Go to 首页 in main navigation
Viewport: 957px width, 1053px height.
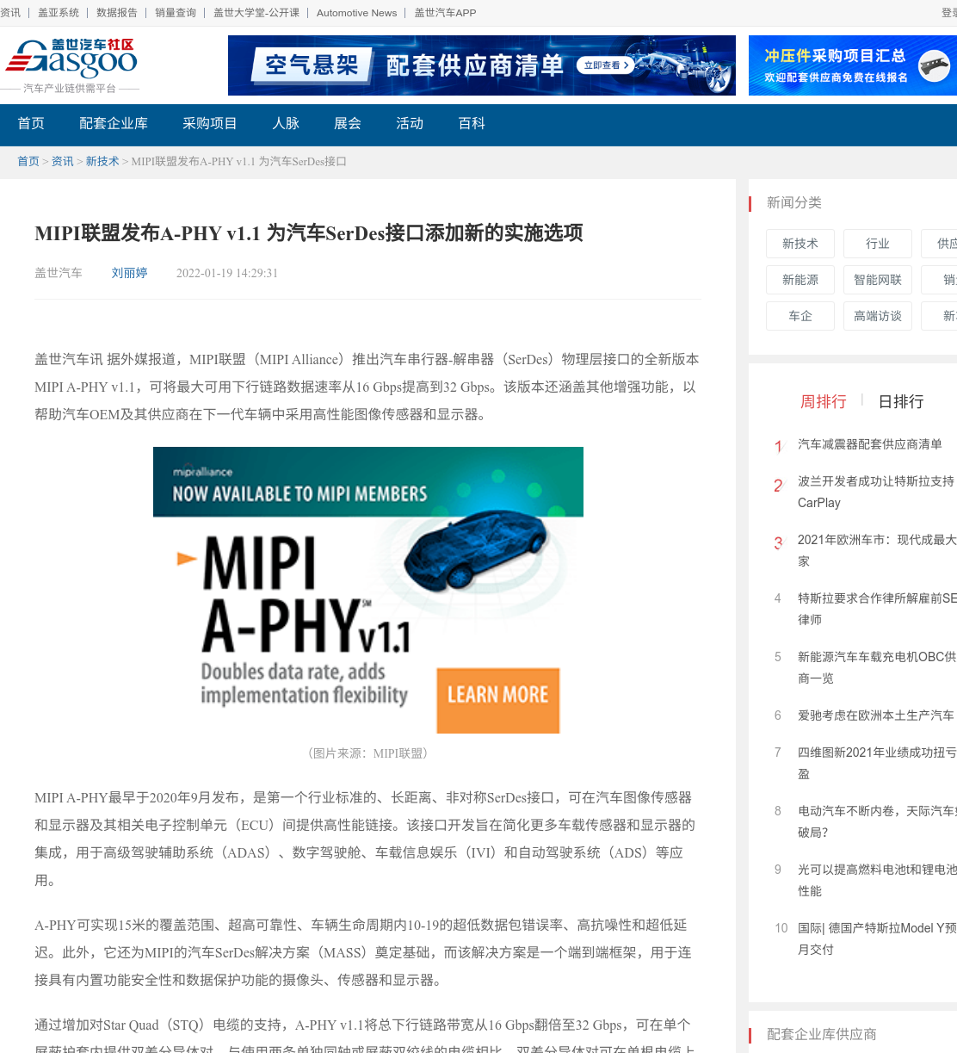[x=31, y=123]
